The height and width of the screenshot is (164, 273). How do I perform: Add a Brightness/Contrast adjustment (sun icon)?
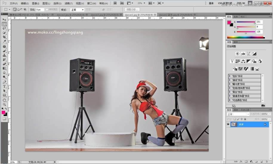click(237, 54)
